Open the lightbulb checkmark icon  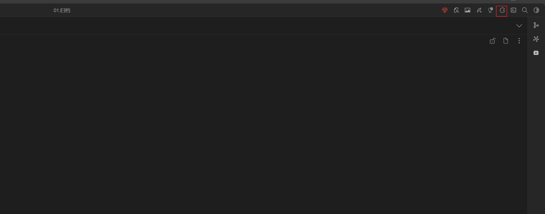click(490, 10)
